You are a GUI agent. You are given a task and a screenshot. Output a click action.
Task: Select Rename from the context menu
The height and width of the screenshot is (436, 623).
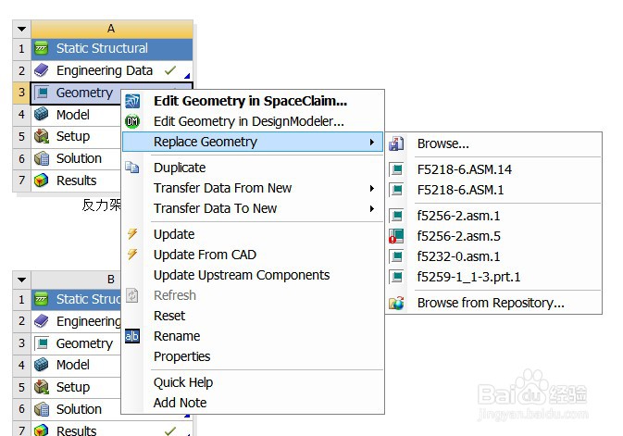pos(253,336)
